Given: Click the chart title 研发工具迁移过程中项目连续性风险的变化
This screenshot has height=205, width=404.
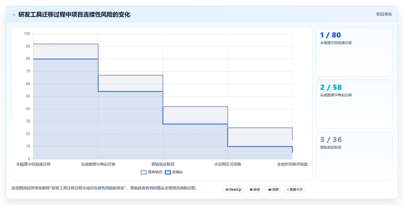Looking at the screenshot, I should (74, 15).
